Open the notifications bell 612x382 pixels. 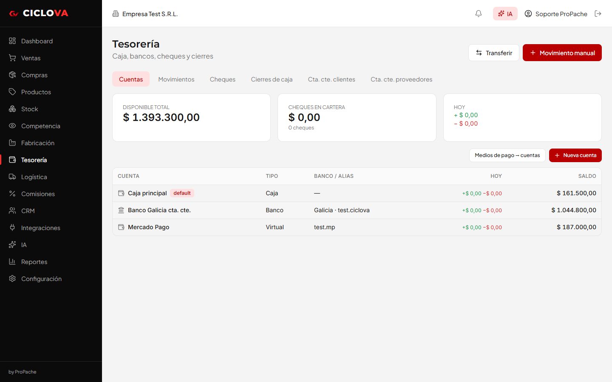(x=479, y=14)
